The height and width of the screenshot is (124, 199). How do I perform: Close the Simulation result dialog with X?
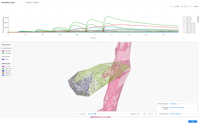point(196,3)
